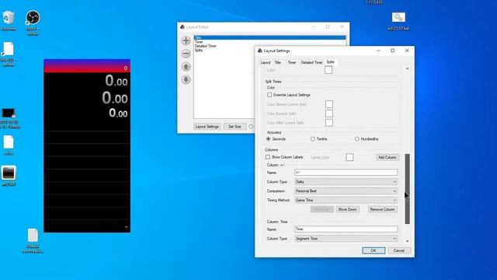Click the move-down arrow button in Layout Editor
Viewport: 497px width, 280px height.
186,79
